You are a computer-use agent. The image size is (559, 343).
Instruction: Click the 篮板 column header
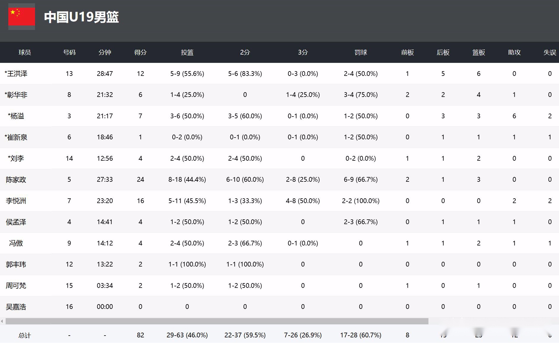478,52
